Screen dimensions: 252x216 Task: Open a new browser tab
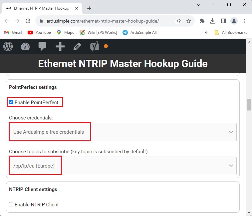tap(89, 8)
